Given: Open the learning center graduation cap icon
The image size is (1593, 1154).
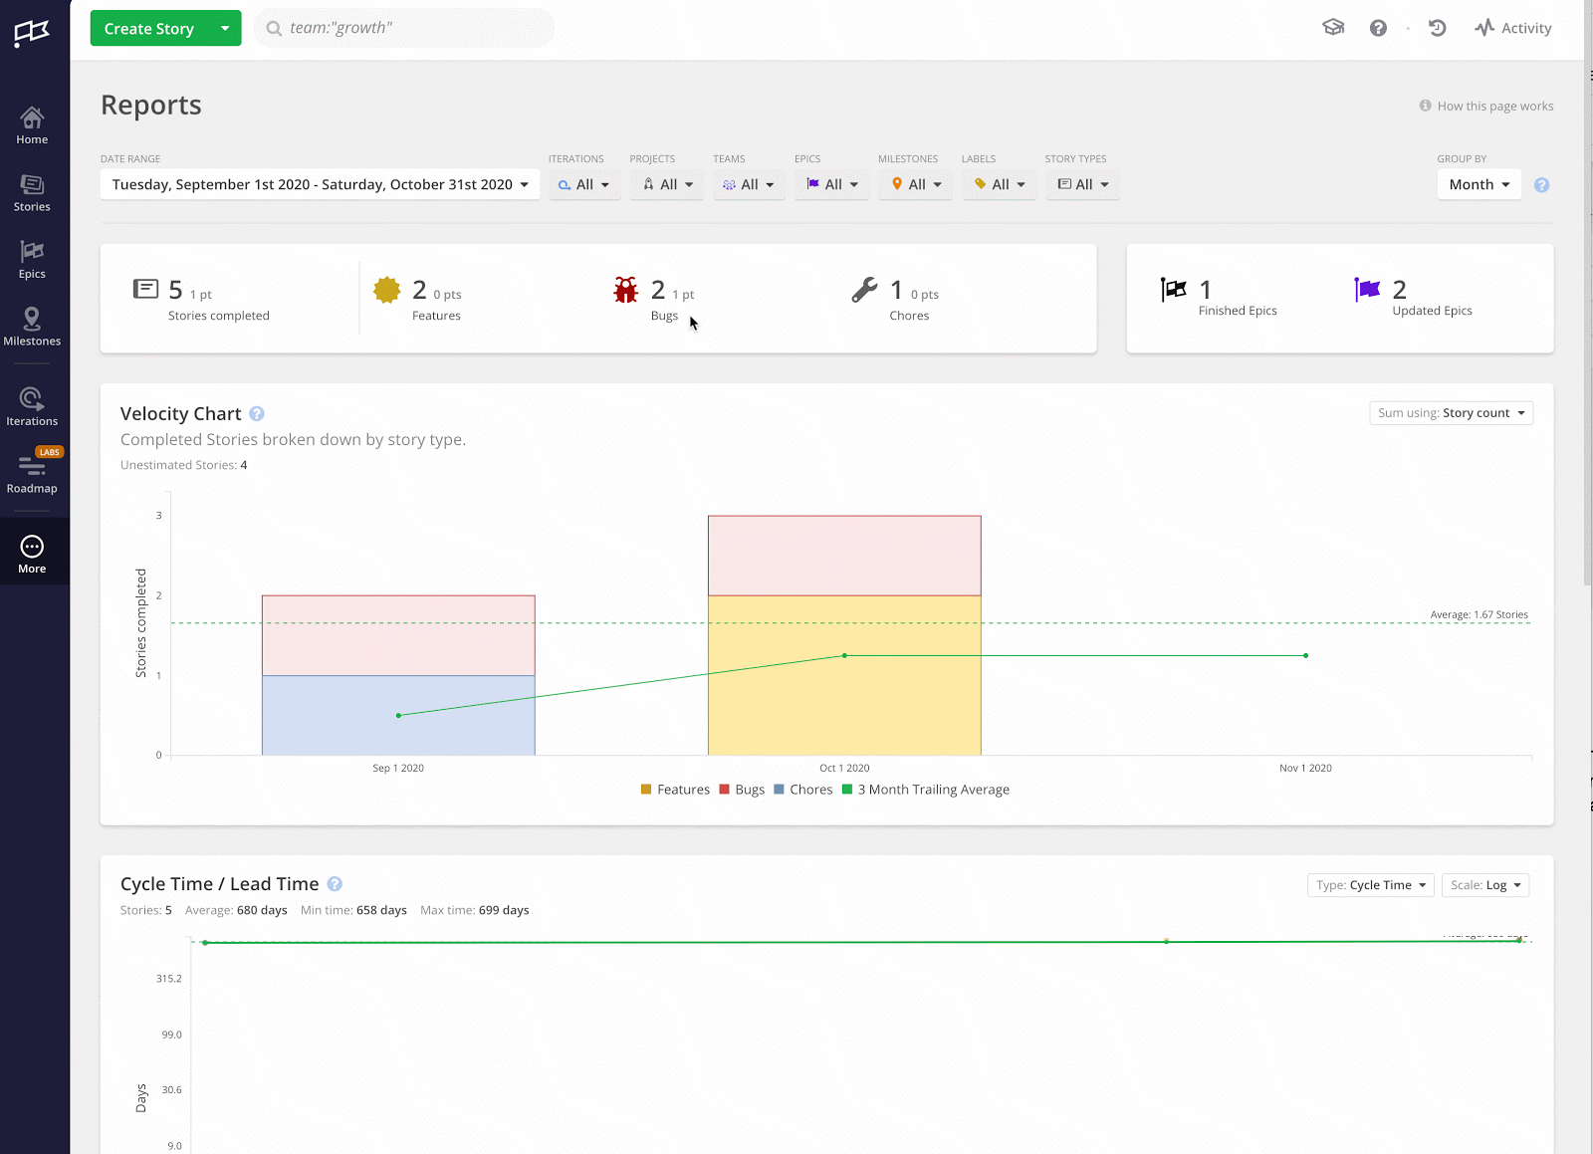Looking at the screenshot, I should pos(1333,28).
